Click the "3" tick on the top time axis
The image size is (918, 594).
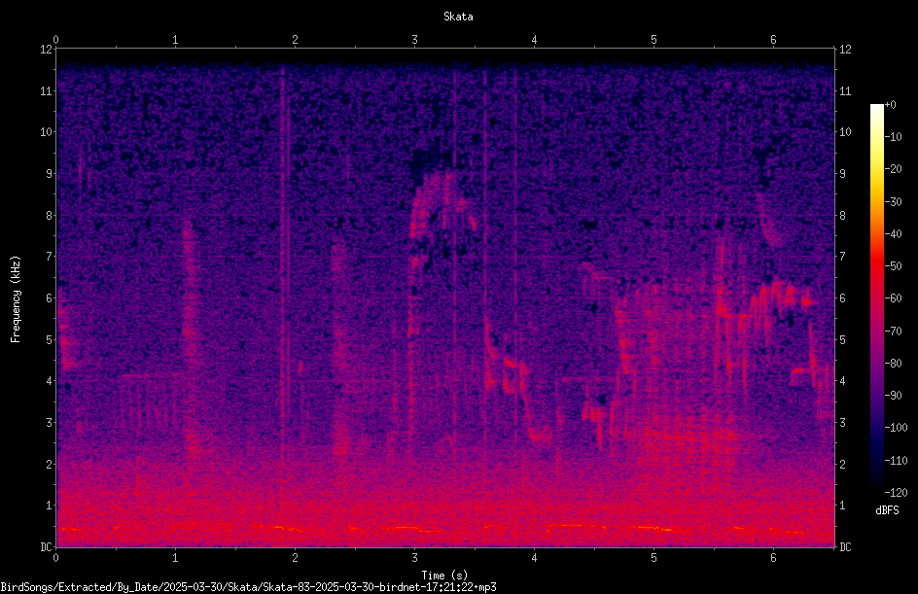(x=414, y=40)
